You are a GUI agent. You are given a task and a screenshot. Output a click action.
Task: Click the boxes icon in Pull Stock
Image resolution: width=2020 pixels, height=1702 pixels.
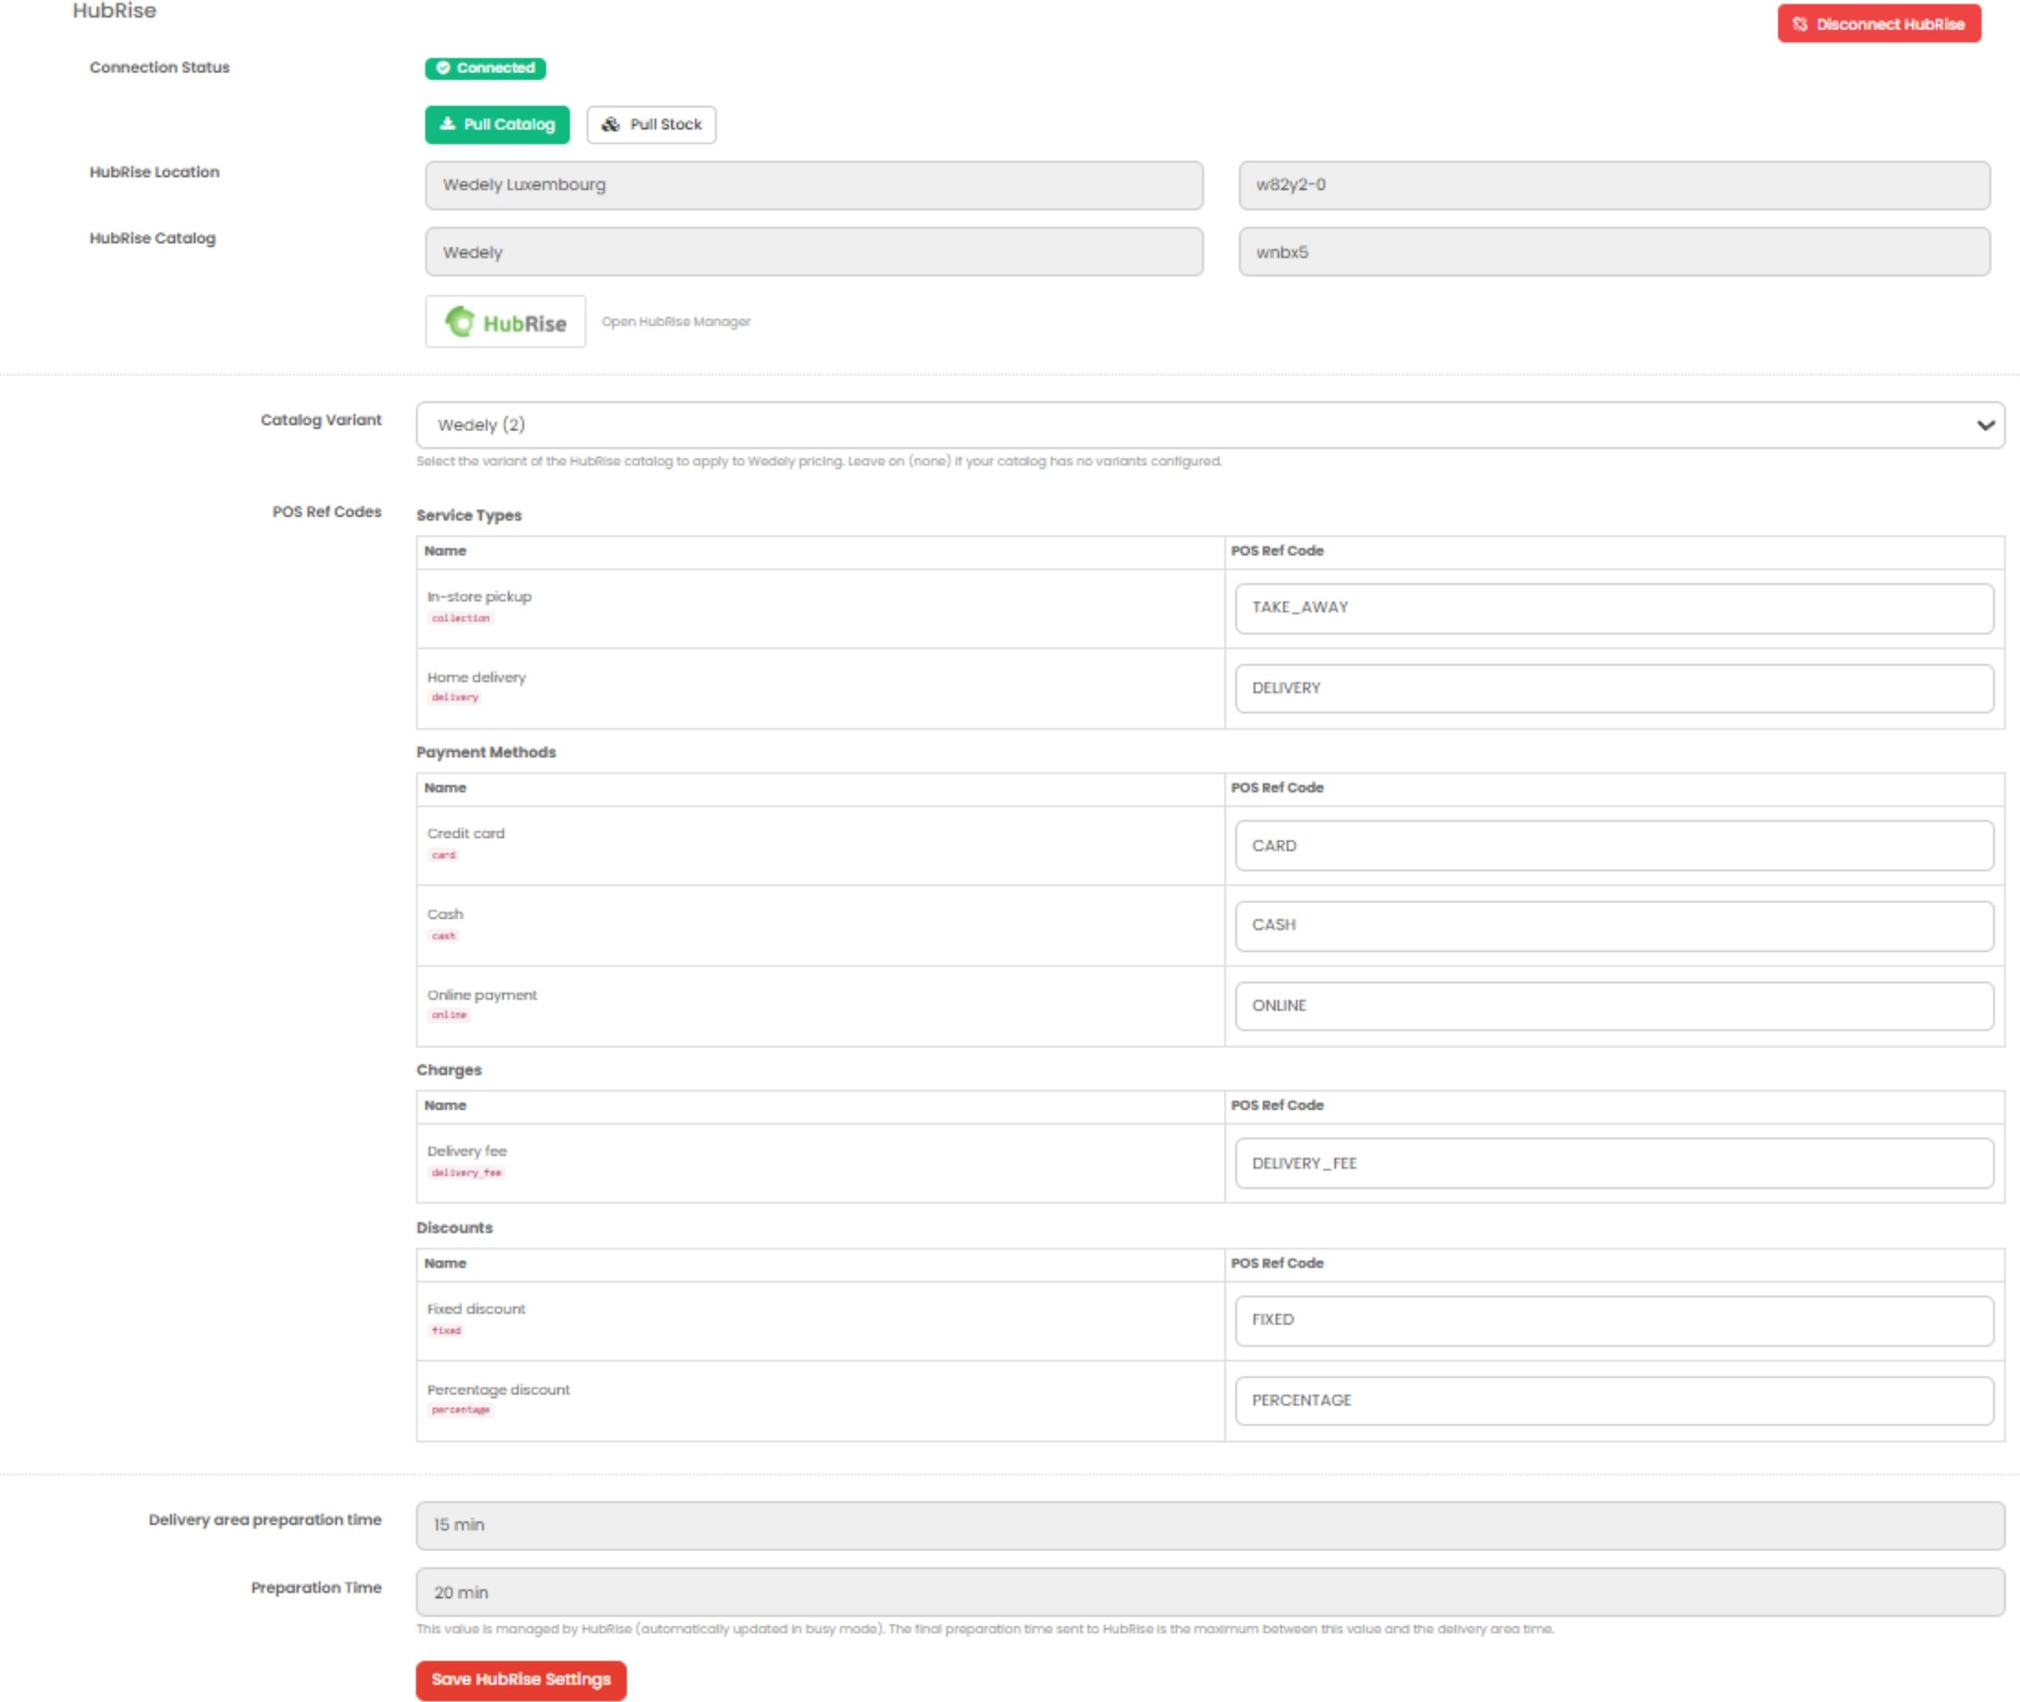[611, 125]
